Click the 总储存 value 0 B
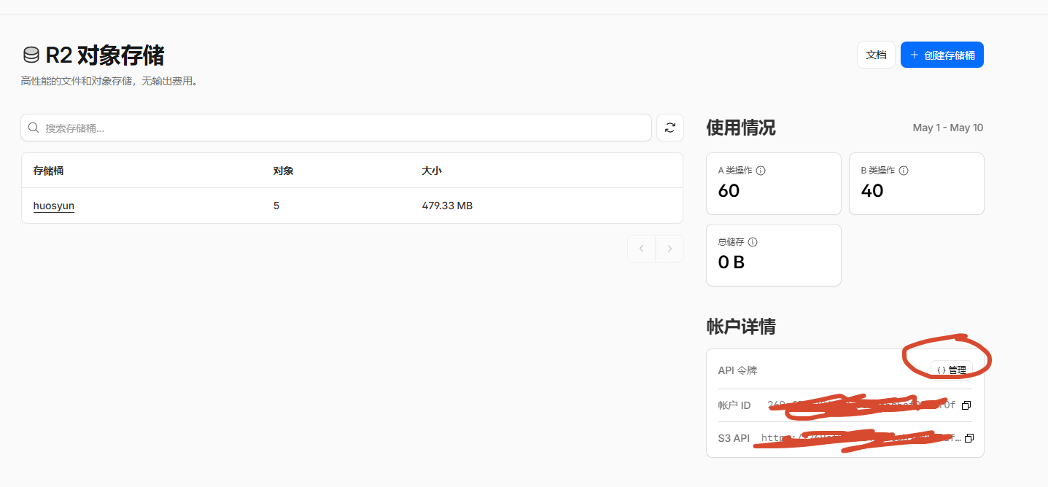Viewport: 1048px width, 487px height. [731, 262]
